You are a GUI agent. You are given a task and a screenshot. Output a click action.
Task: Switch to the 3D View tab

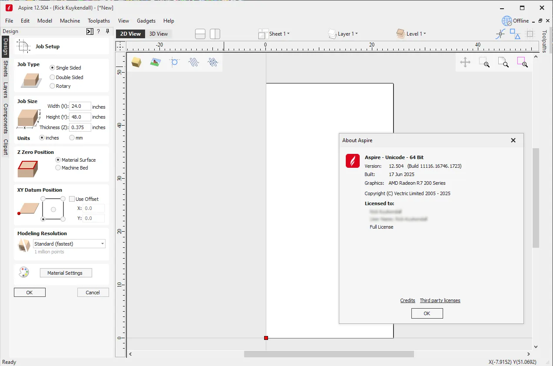pos(159,34)
